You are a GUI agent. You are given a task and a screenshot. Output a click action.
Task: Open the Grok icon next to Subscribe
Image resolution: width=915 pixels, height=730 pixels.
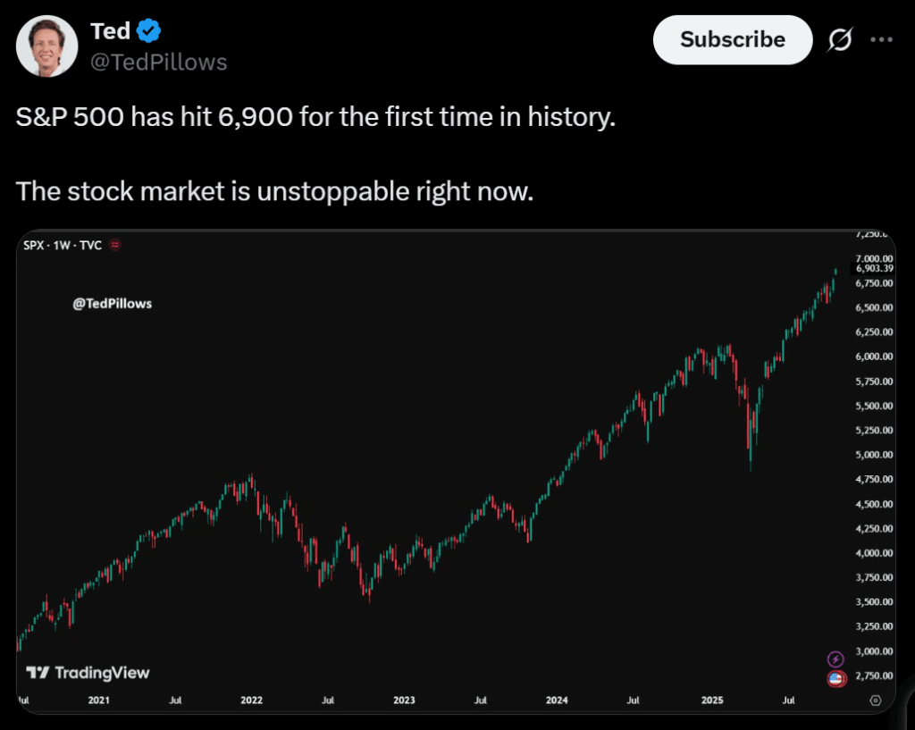pyautogui.click(x=839, y=40)
